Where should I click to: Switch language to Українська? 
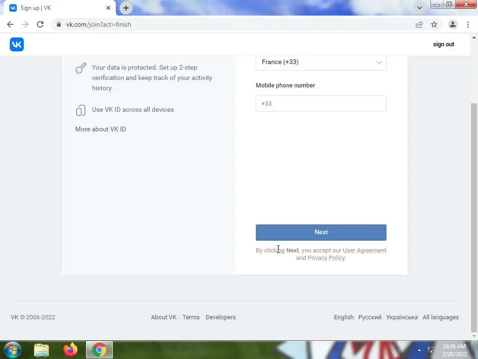402,317
